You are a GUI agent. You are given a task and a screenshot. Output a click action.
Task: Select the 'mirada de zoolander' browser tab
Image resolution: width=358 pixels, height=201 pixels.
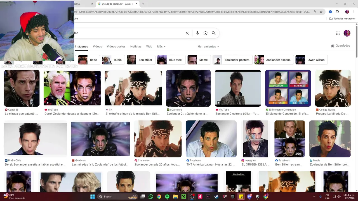click(117, 4)
